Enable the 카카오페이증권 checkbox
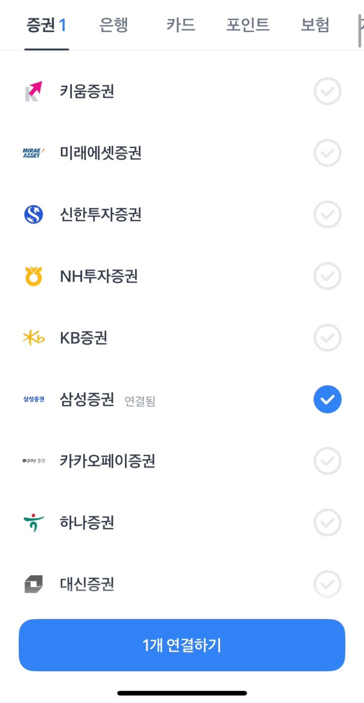 coord(327,461)
